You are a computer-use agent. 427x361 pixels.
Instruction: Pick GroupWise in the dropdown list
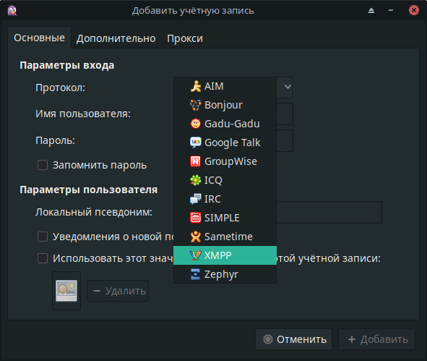pos(225,161)
